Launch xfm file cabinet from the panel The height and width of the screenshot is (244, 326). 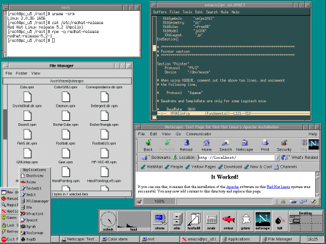(177, 221)
